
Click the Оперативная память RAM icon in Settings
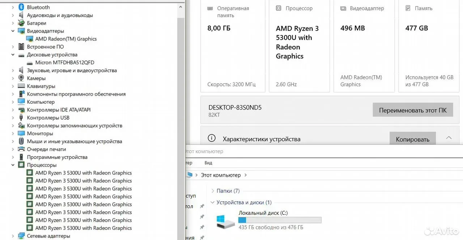point(210,8)
